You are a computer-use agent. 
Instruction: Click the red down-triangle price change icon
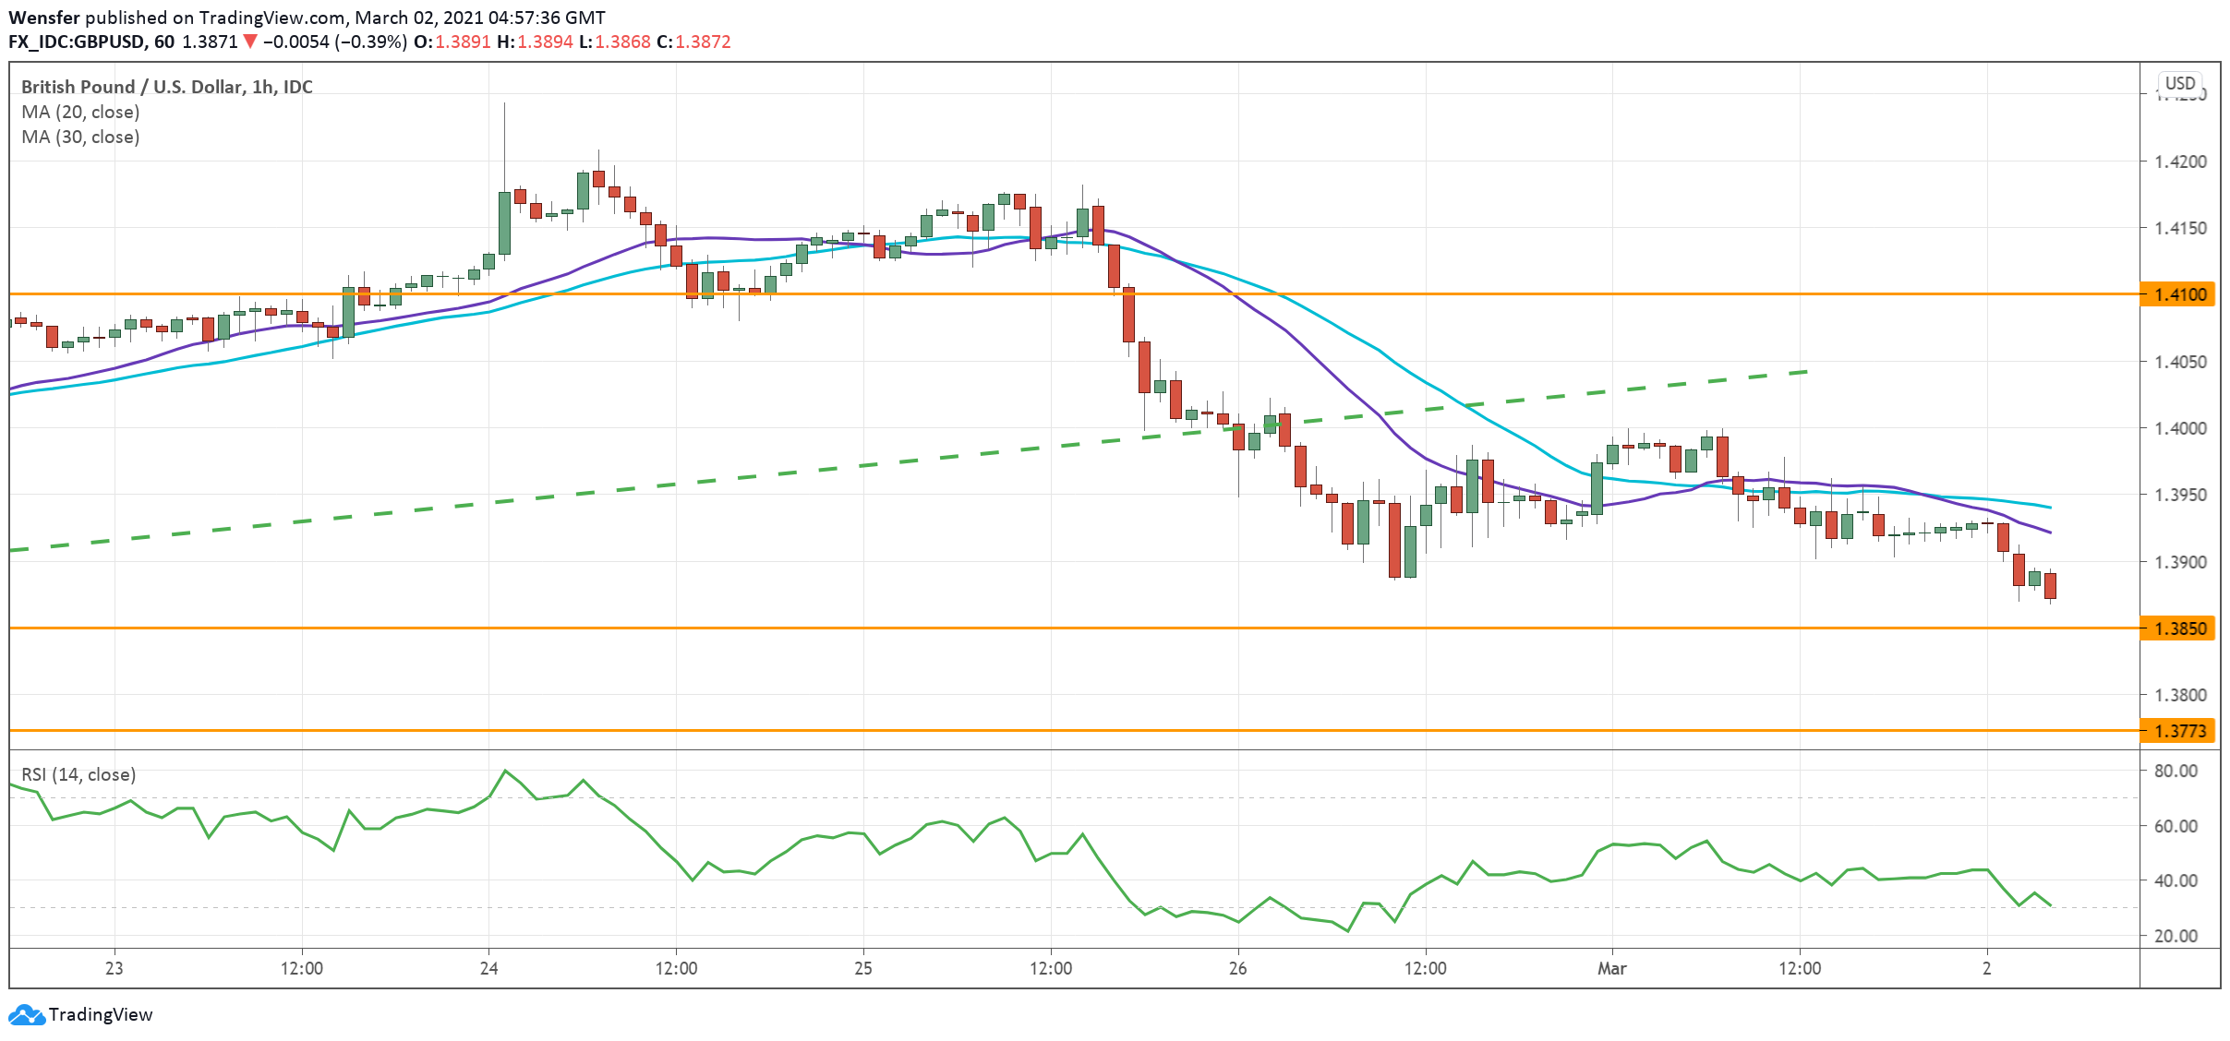click(x=249, y=42)
